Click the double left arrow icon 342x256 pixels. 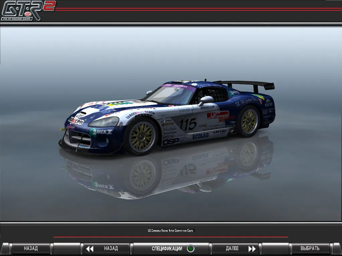(x=90, y=249)
